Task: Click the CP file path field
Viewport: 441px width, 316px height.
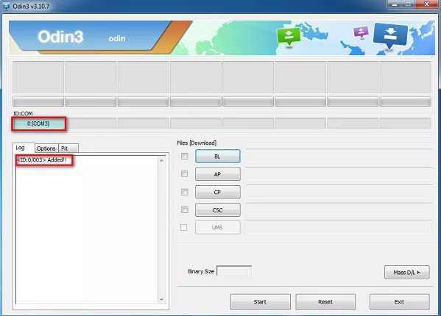Action: pyautogui.click(x=339, y=192)
